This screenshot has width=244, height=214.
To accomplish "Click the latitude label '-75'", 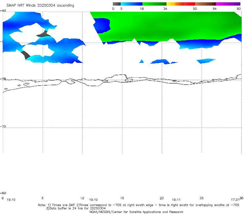I will pyautogui.click(x=3, y=126).
